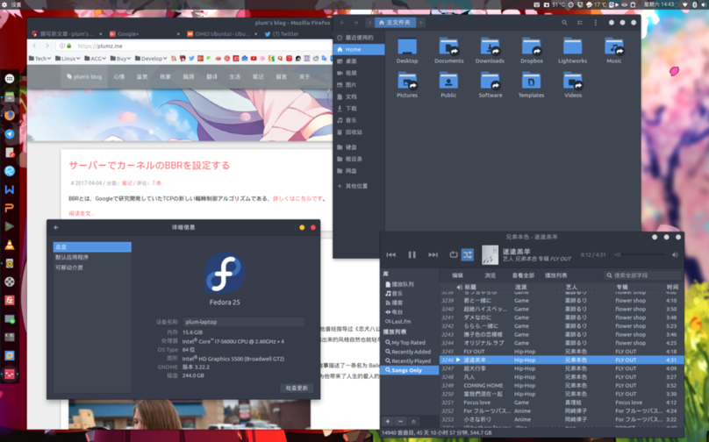Click the plum-laptop device name field
The image size is (709, 442).
244,322
